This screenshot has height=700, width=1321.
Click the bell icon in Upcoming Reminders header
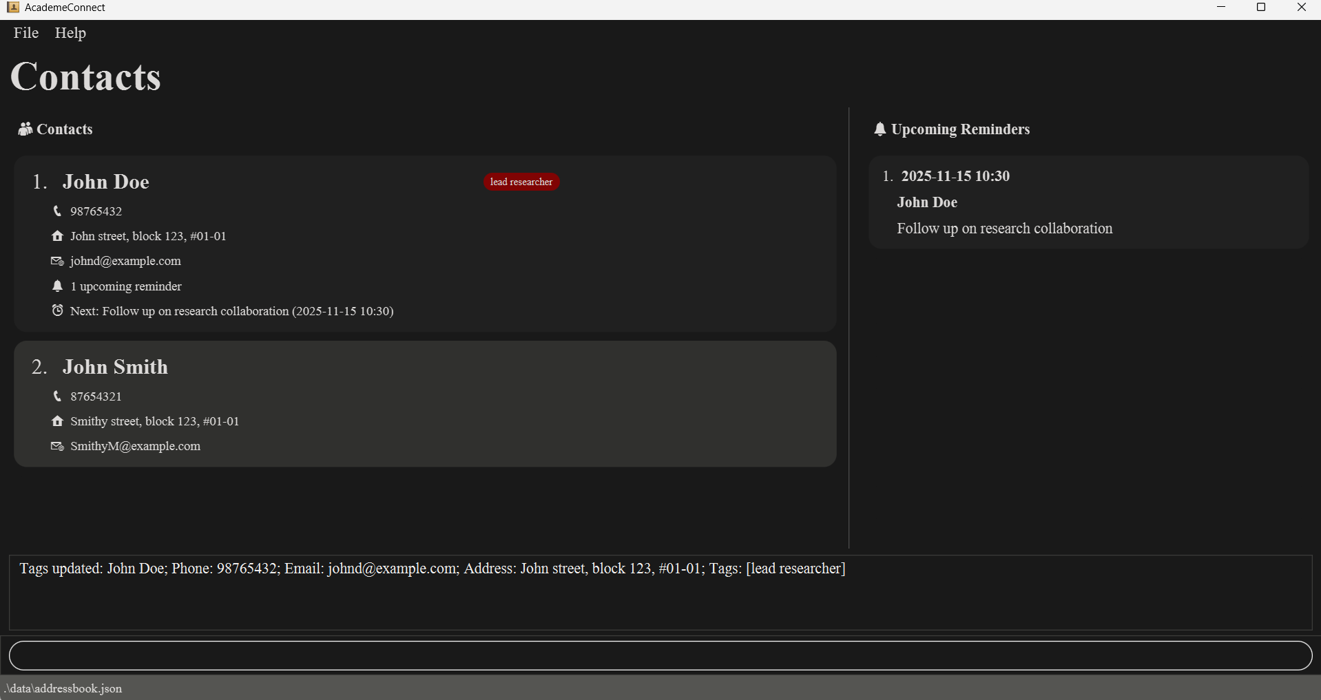click(x=880, y=129)
